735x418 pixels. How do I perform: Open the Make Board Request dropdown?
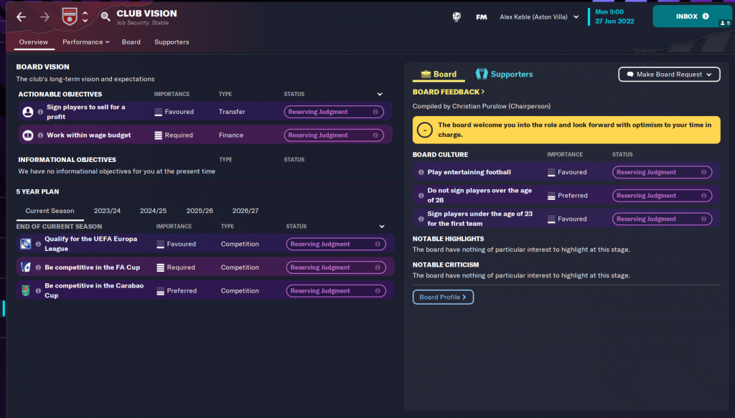[668, 74]
